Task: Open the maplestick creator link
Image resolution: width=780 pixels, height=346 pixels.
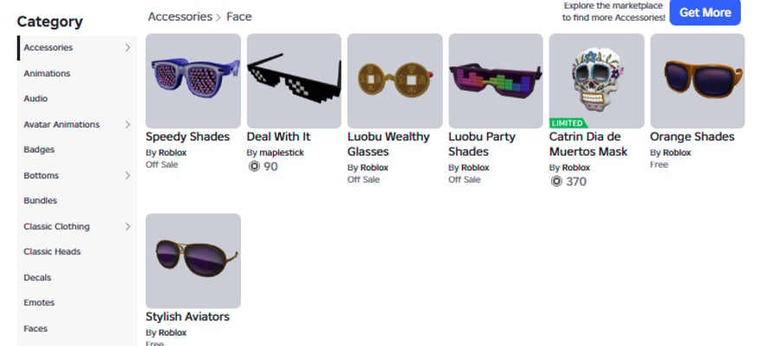Action: pos(282,152)
